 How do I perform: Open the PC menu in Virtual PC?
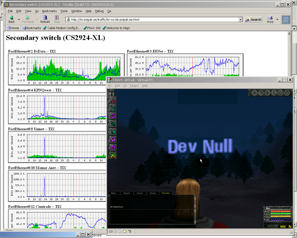pyautogui.click(x=110, y=86)
